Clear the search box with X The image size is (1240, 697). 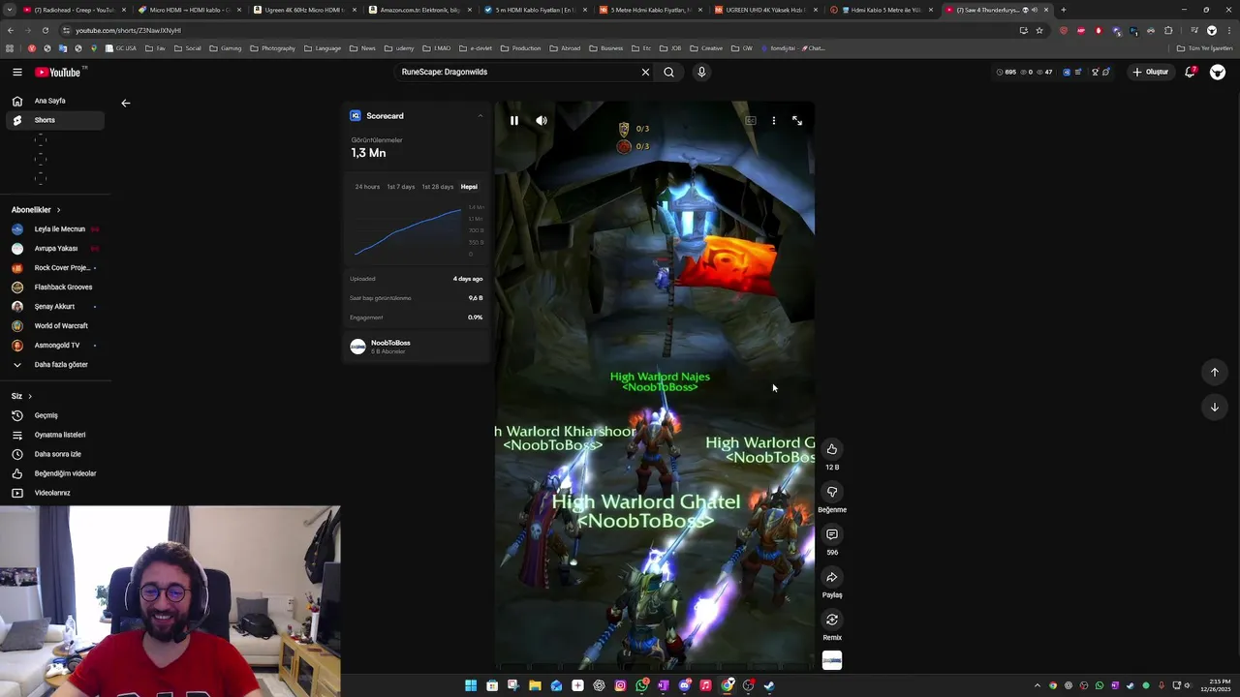click(x=645, y=72)
